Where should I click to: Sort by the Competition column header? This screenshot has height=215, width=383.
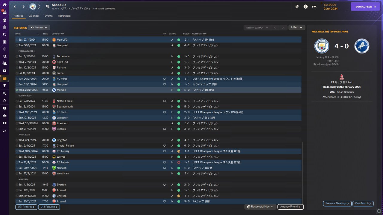[199, 34]
